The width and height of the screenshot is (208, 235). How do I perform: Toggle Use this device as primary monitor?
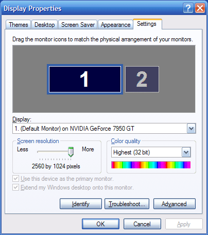15,179
